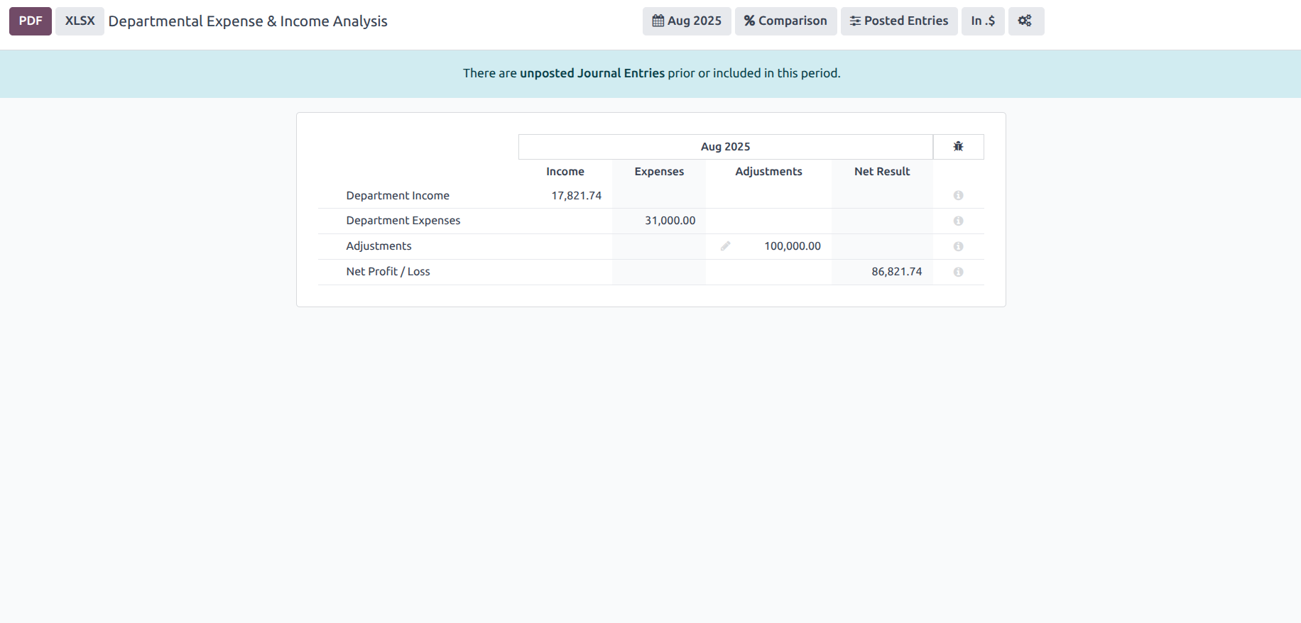Open the Comparison options dropdown

click(785, 21)
